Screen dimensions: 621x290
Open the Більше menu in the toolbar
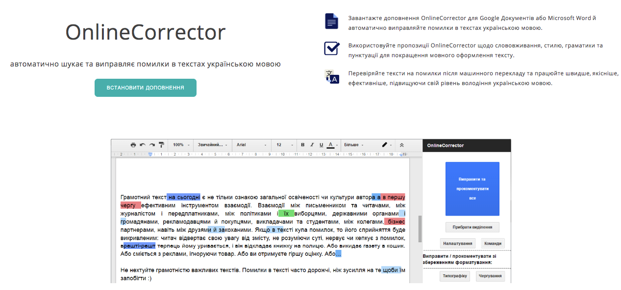click(354, 145)
